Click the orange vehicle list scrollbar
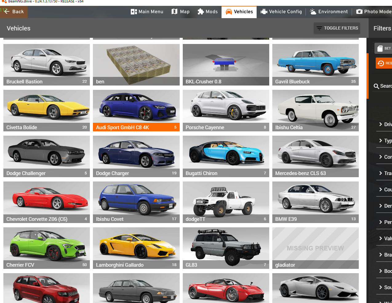This screenshot has width=392, height=303. [x=367, y=76]
